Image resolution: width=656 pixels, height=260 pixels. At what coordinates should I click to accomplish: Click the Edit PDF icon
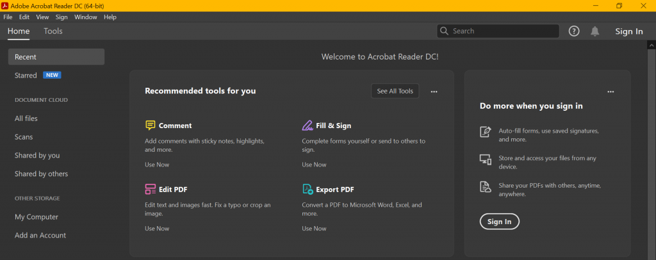click(x=151, y=190)
